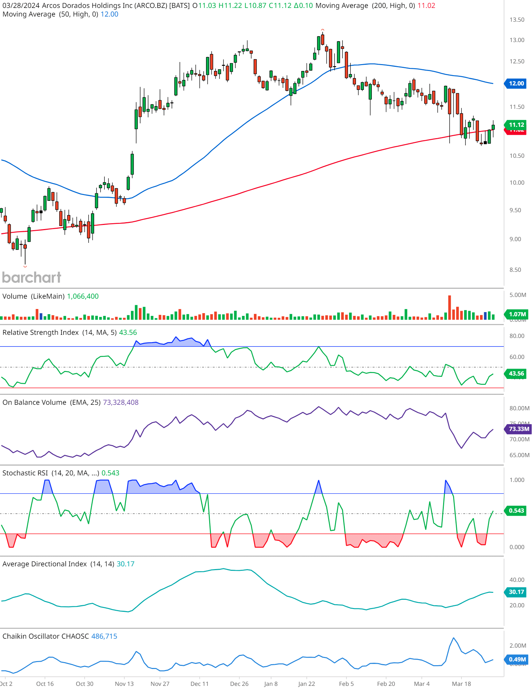Click the 13.50 price axis label
The width and height of the screenshot is (532, 690).
517,20
